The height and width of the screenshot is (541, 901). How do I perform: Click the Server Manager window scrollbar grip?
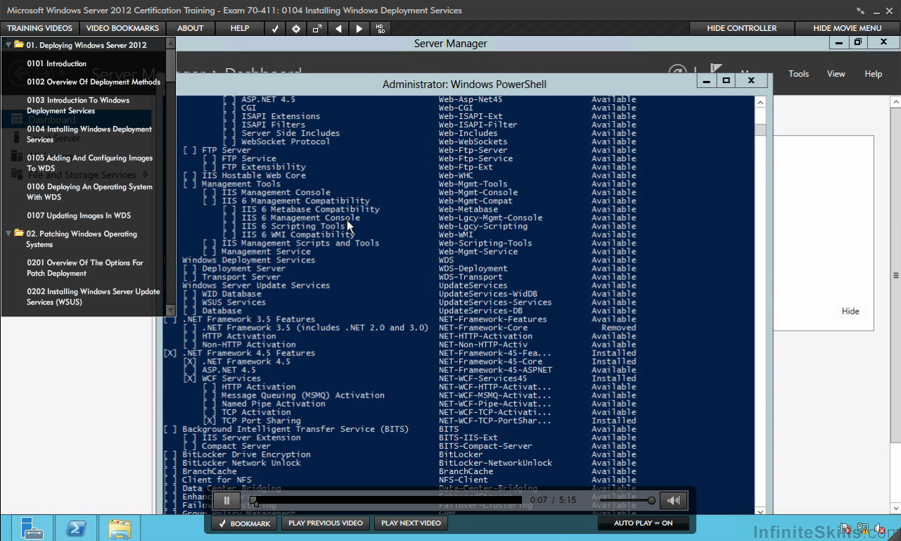pos(895,275)
